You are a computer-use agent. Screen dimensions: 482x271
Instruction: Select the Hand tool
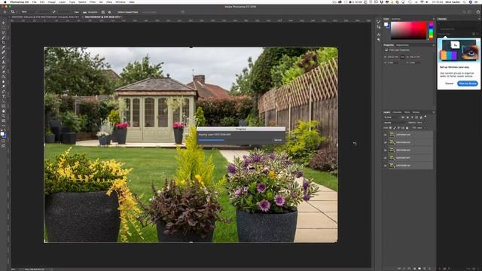pyautogui.click(x=4, y=111)
